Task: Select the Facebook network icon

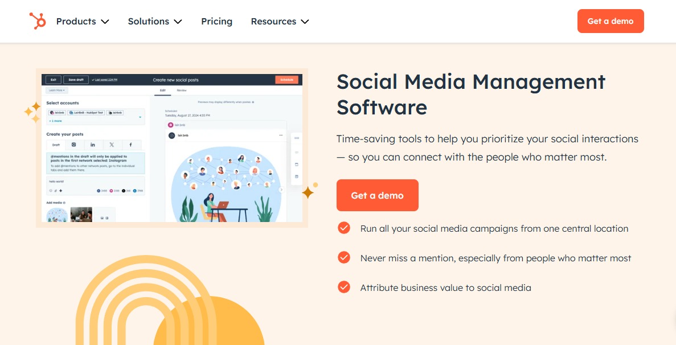Action: tap(130, 145)
